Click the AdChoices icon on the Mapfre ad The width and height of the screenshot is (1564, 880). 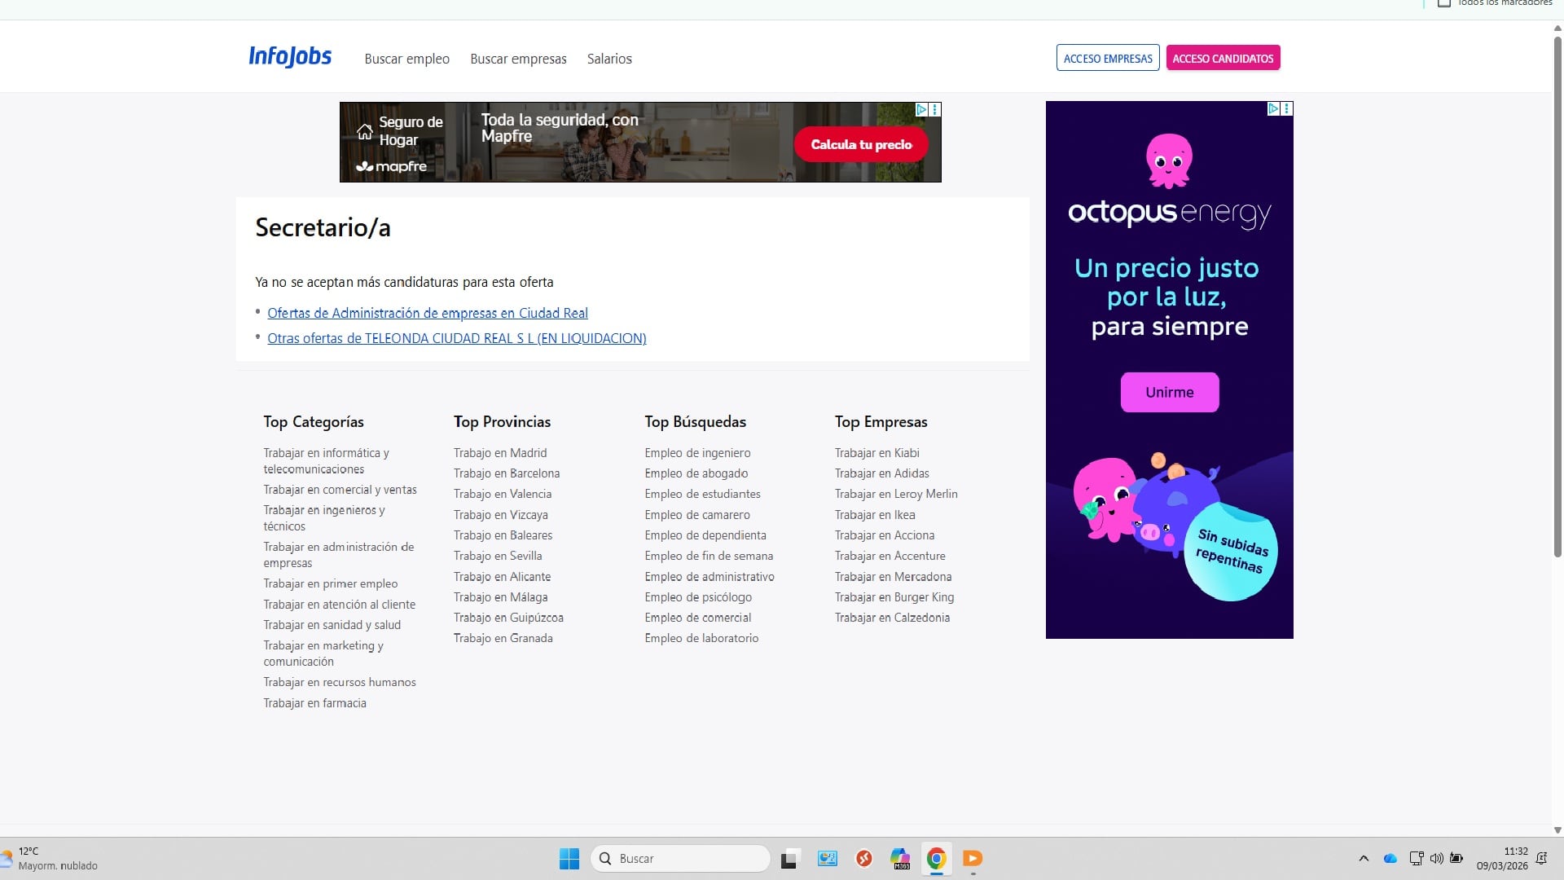[921, 109]
